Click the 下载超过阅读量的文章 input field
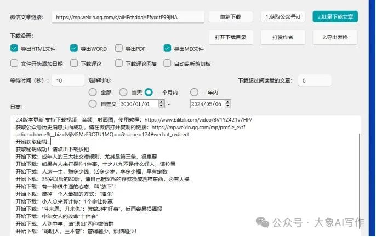376x237 pixels. point(315,80)
